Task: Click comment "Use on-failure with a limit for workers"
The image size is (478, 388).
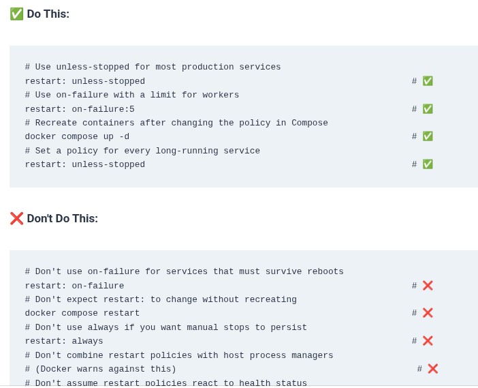Action: pyautogui.click(x=131, y=95)
